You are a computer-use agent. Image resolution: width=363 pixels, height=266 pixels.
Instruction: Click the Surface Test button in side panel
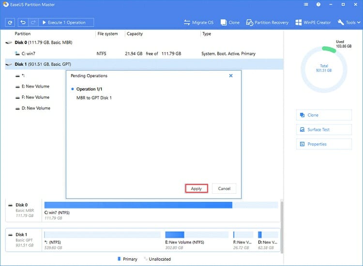[x=323, y=130]
